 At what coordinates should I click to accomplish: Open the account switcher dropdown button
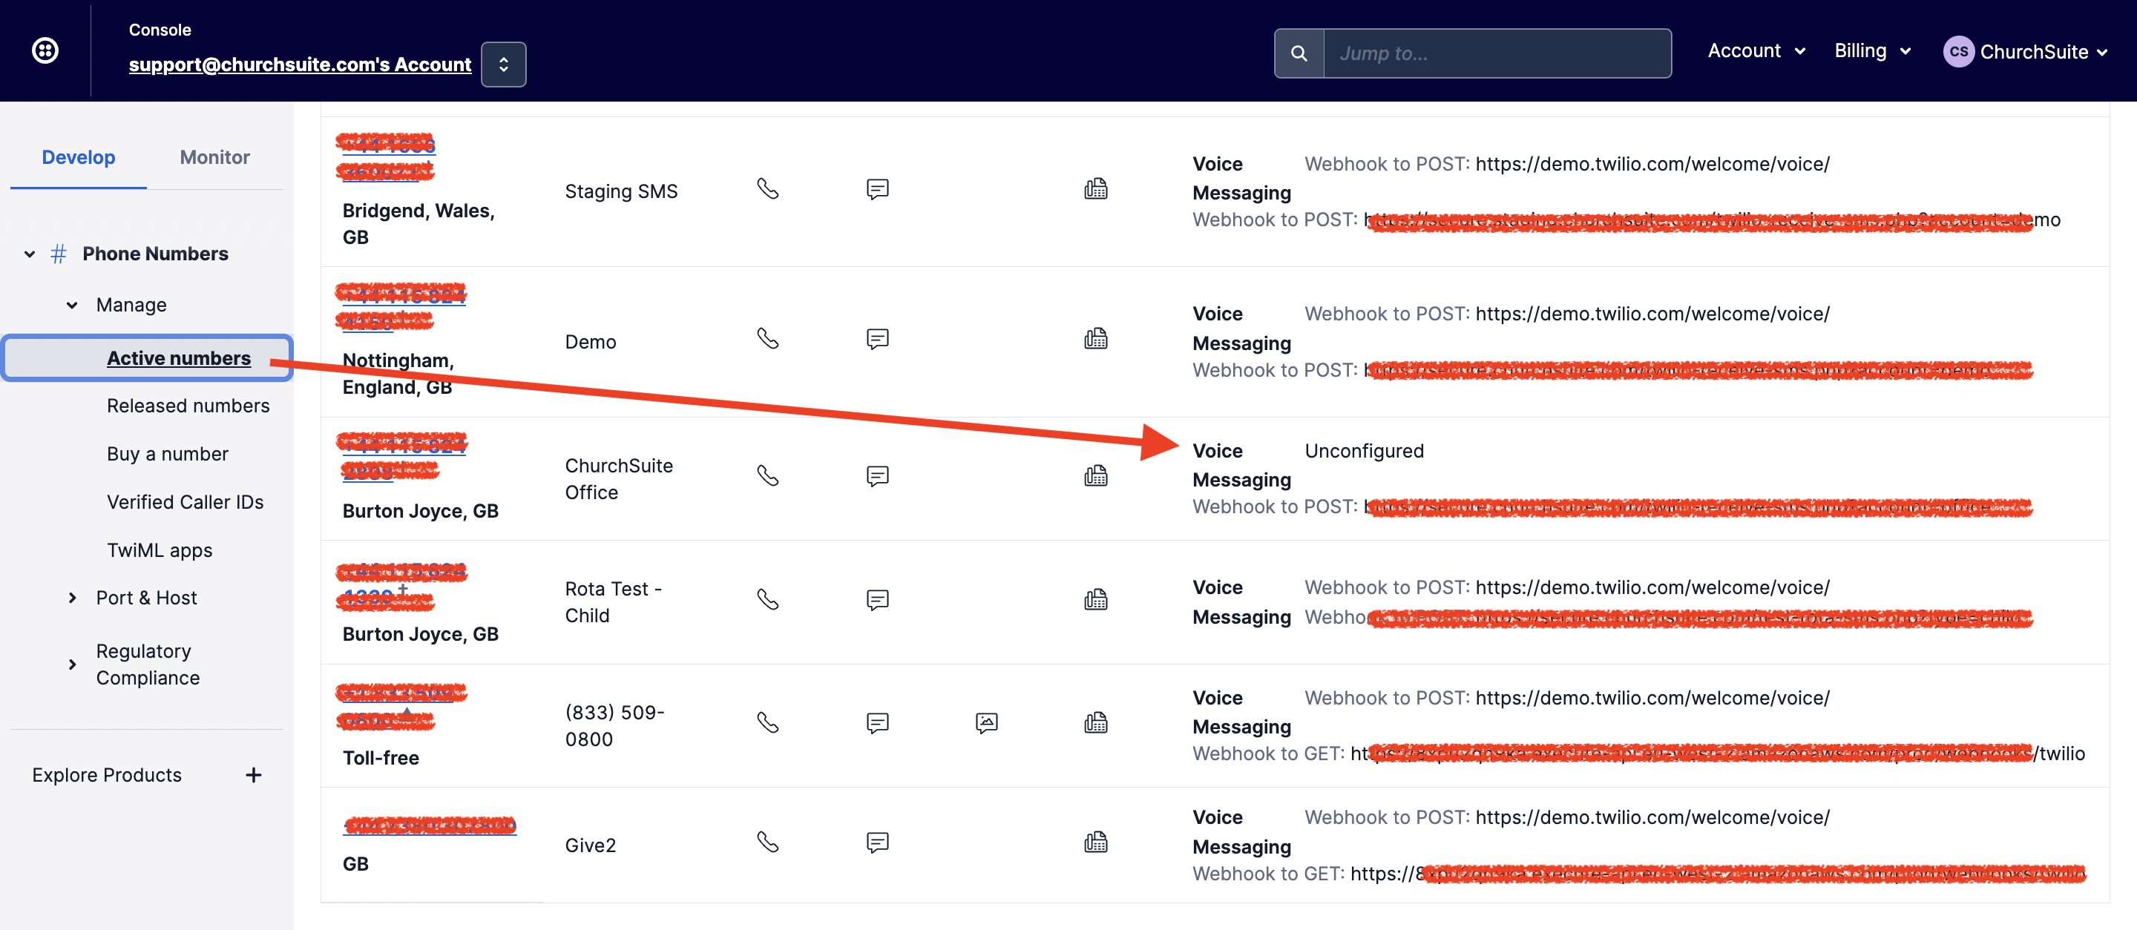coord(504,64)
